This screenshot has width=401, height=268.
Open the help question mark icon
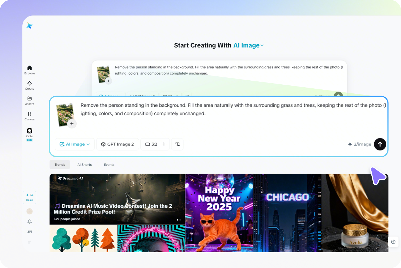[393, 242]
